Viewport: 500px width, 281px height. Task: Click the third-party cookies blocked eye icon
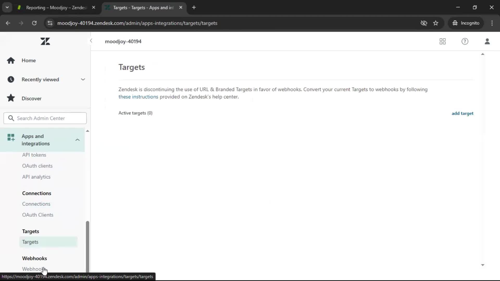(x=424, y=23)
